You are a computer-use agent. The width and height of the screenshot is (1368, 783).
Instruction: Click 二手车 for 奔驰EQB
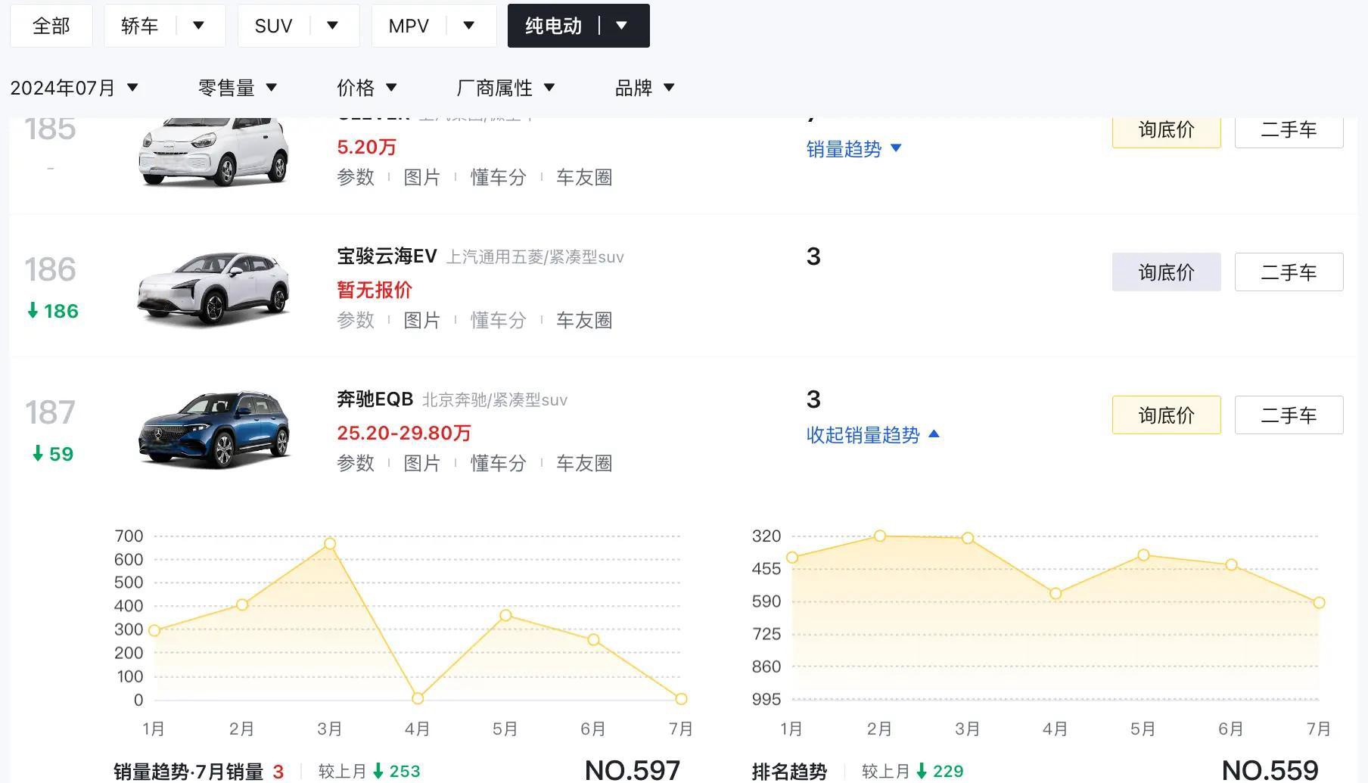pyautogui.click(x=1289, y=415)
